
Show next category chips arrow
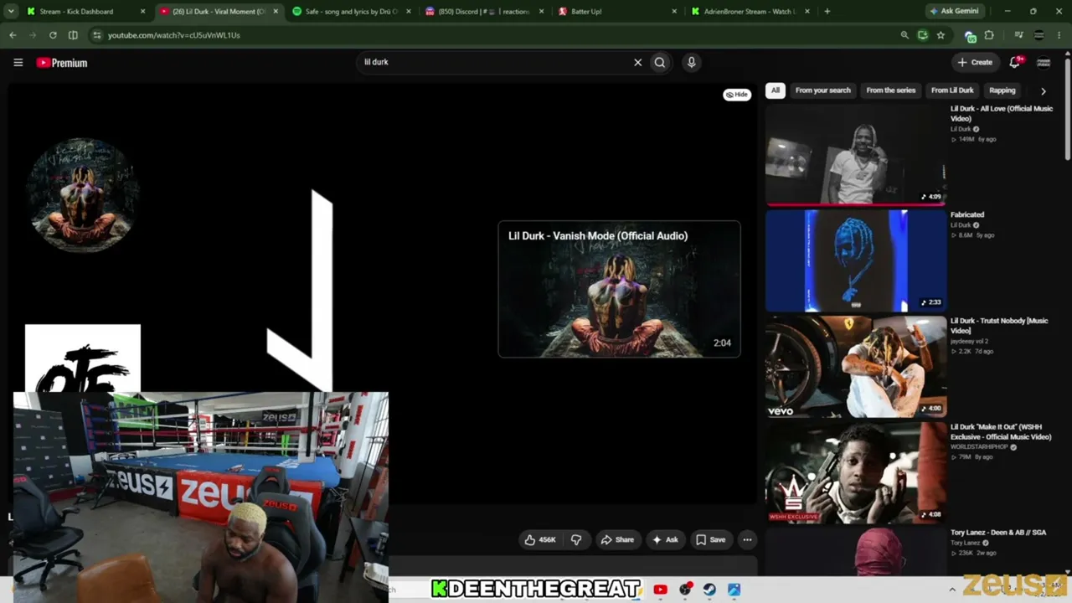pyautogui.click(x=1043, y=90)
